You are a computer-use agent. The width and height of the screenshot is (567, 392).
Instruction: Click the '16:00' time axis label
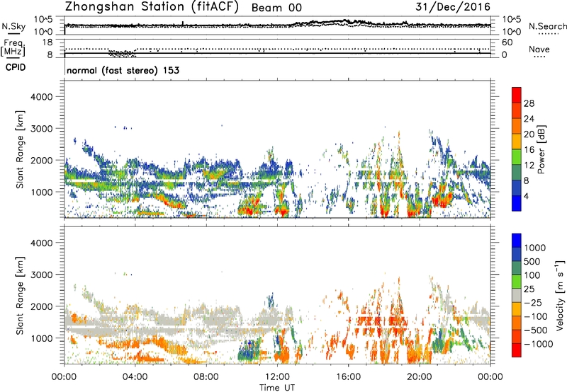click(x=348, y=377)
